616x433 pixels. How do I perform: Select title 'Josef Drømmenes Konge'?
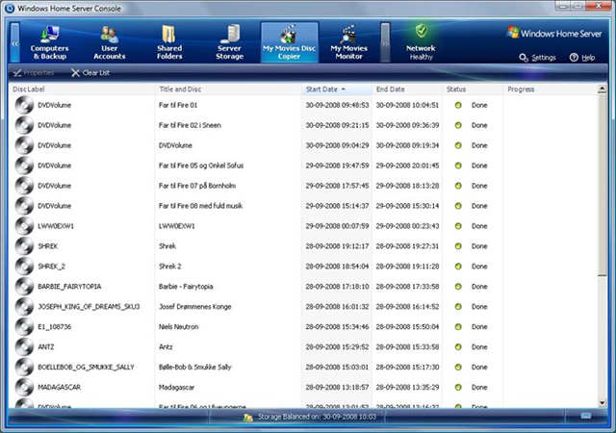click(x=194, y=307)
